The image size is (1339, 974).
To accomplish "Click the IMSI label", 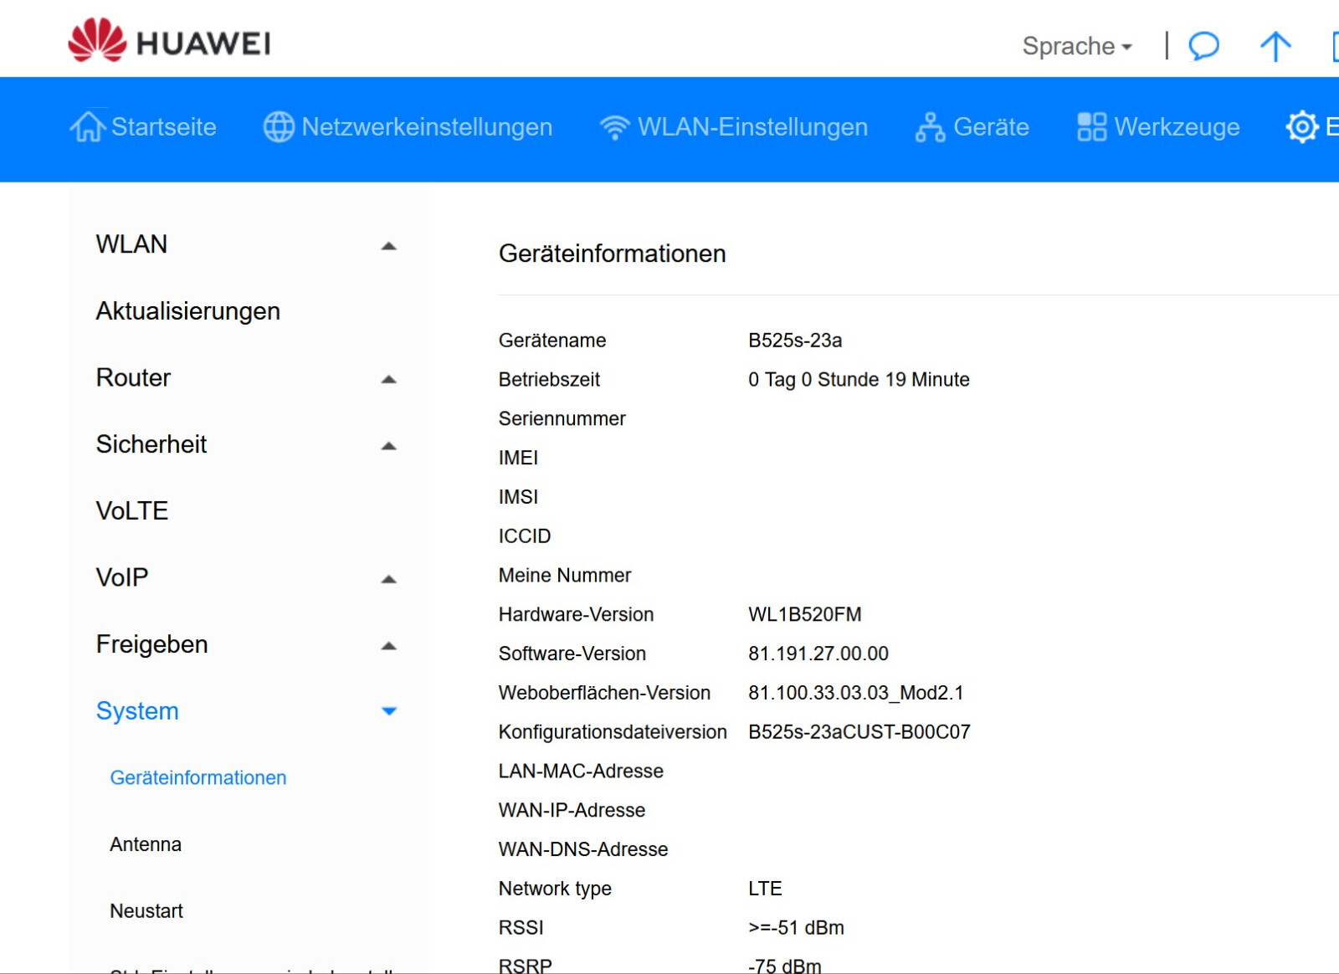I will click(x=518, y=497).
